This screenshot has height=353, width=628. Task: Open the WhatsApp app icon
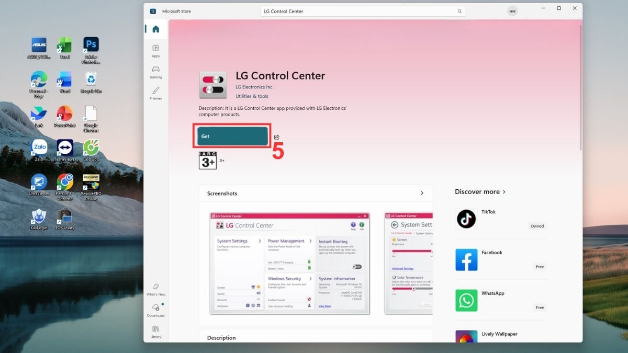coord(466,301)
